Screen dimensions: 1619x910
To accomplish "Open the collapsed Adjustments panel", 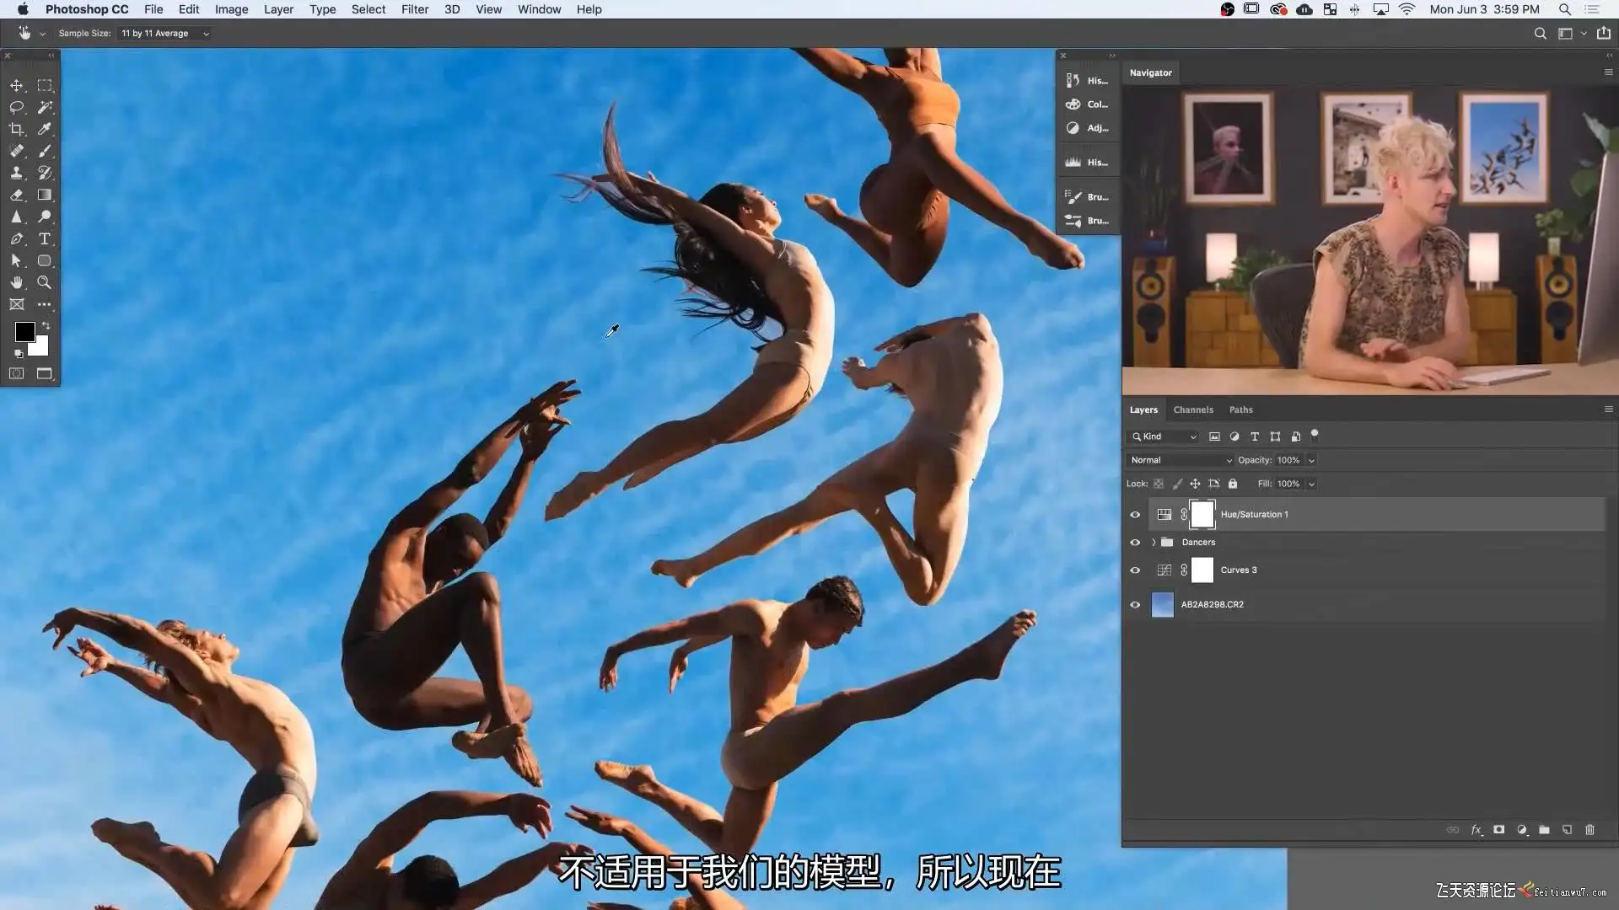I will point(1087,128).
